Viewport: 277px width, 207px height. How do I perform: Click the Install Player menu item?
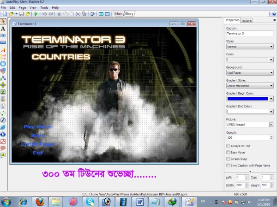coord(38,144)
